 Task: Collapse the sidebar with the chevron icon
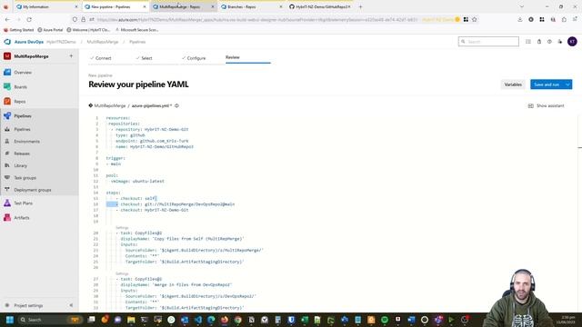(x=71, y=305)
